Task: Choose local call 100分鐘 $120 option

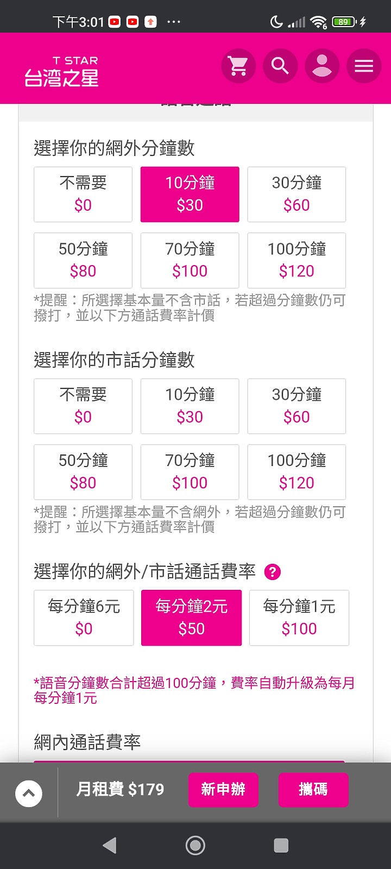Action: [x=297, y=472]
